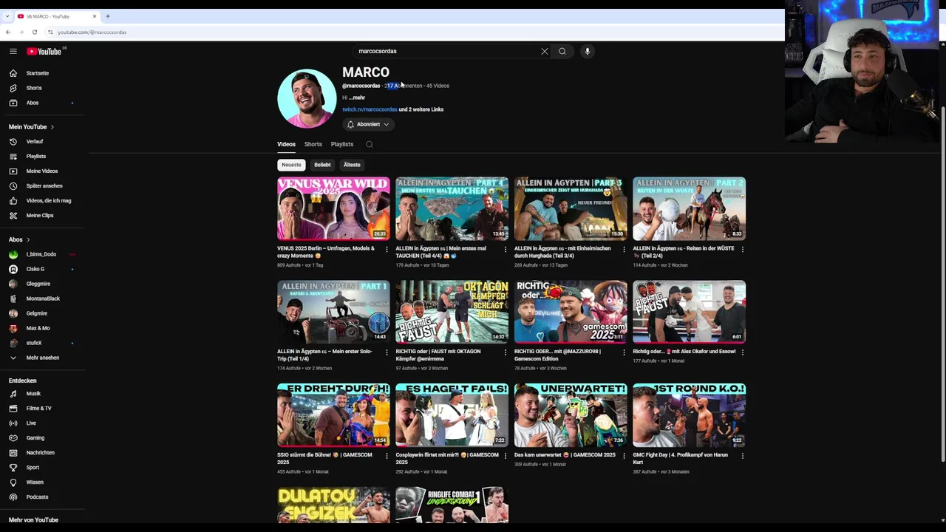946x532 pixels.
Task: Open the hamburger guide menu
Action: pos(13,51)
